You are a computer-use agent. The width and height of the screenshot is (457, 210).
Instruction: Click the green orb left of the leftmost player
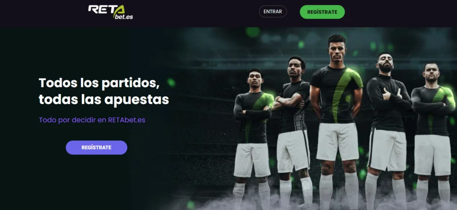tap(171, 83)
